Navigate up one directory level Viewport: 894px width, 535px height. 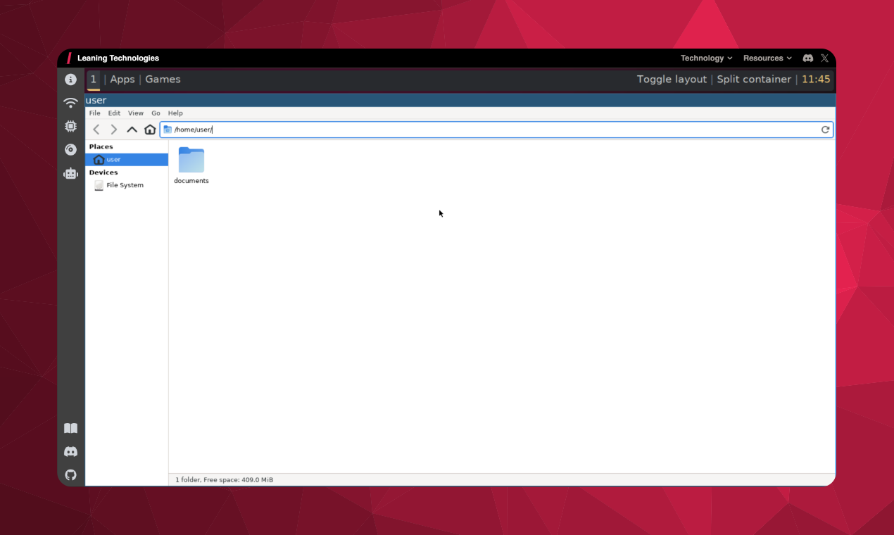pos(132,130)
